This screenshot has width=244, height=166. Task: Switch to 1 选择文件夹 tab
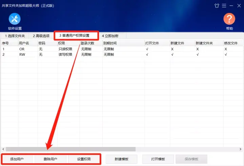pos(15,36)
